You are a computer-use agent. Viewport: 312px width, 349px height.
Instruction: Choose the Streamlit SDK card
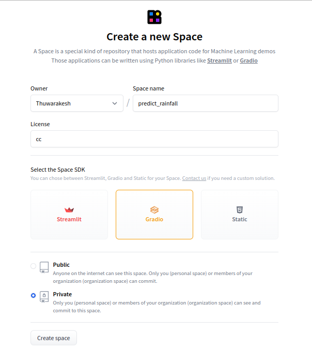click(x=69, y=215)
